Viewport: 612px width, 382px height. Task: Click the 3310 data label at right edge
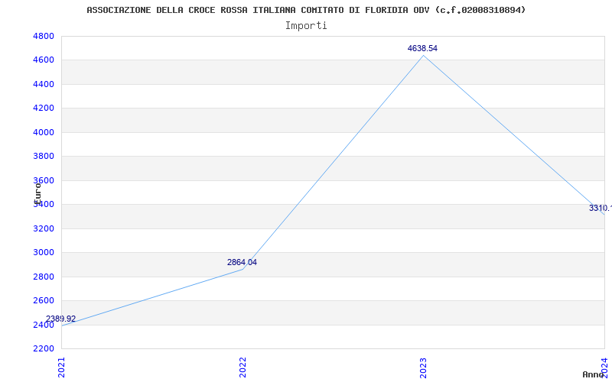coord(601,208)
